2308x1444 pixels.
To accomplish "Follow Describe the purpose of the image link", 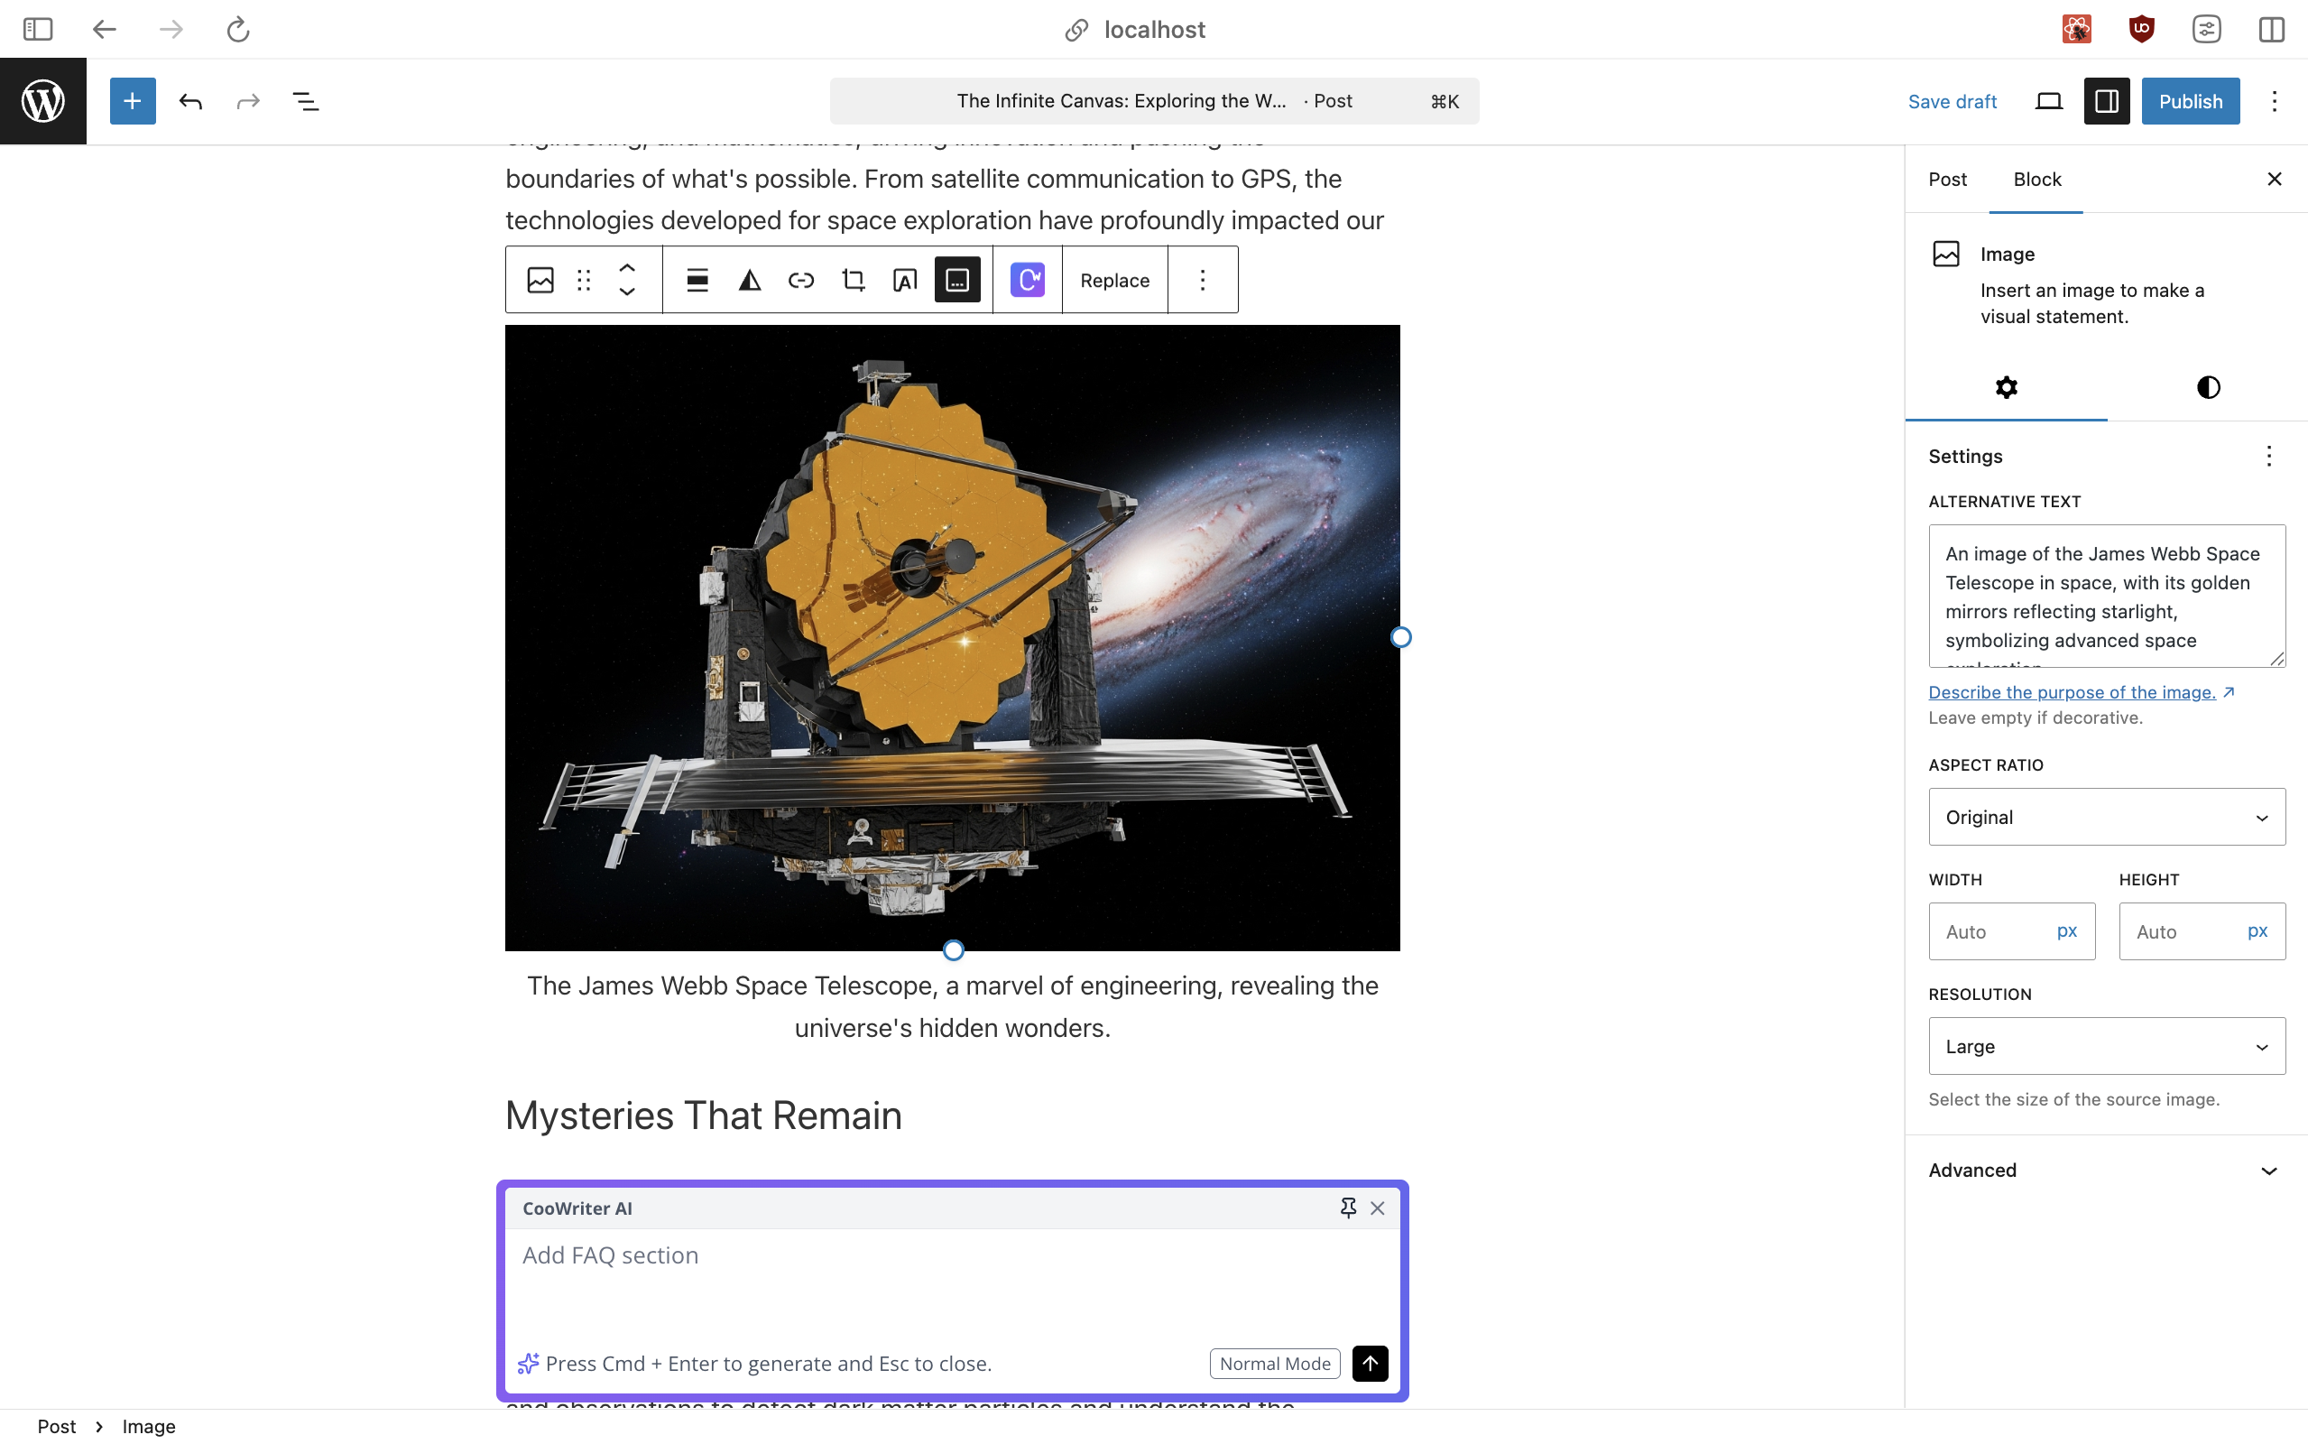I will tap(2072, 692).
